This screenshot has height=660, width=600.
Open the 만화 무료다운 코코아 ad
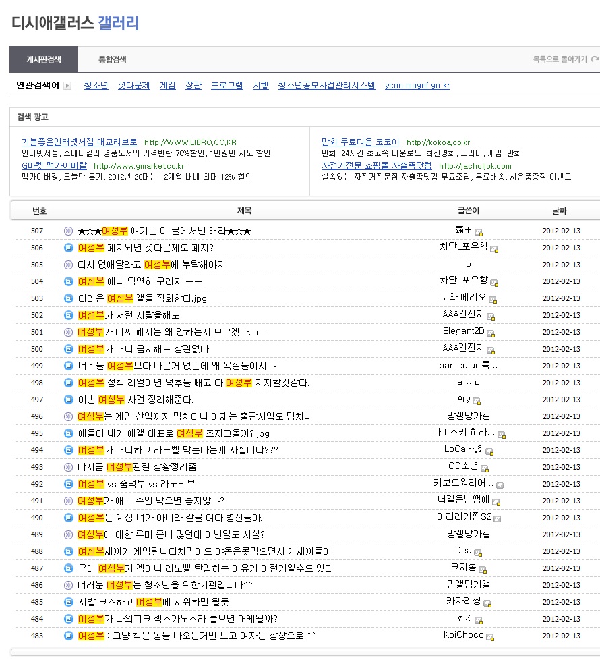(361, 142)
